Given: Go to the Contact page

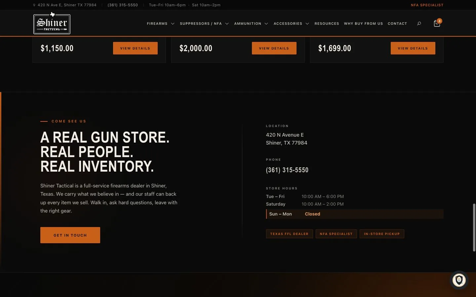Looking at the screenshot, I should pyautogui.click(x=397, y=24).
